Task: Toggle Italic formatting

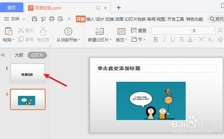Action: coord(164,39)
